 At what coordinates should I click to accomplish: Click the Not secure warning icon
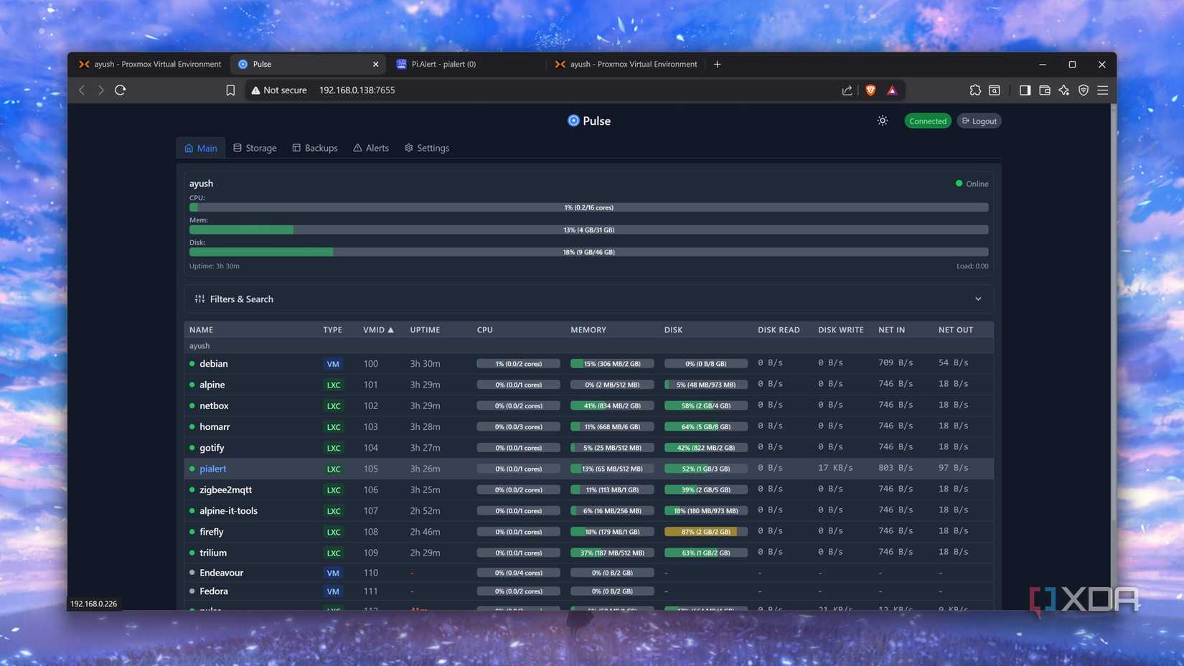255,90
